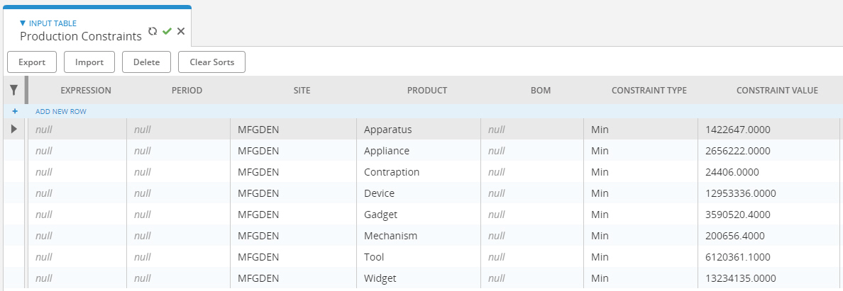Expand the Apparatus row arrow
The width and height of the screenshot is (843, 291).
point(14,129)
